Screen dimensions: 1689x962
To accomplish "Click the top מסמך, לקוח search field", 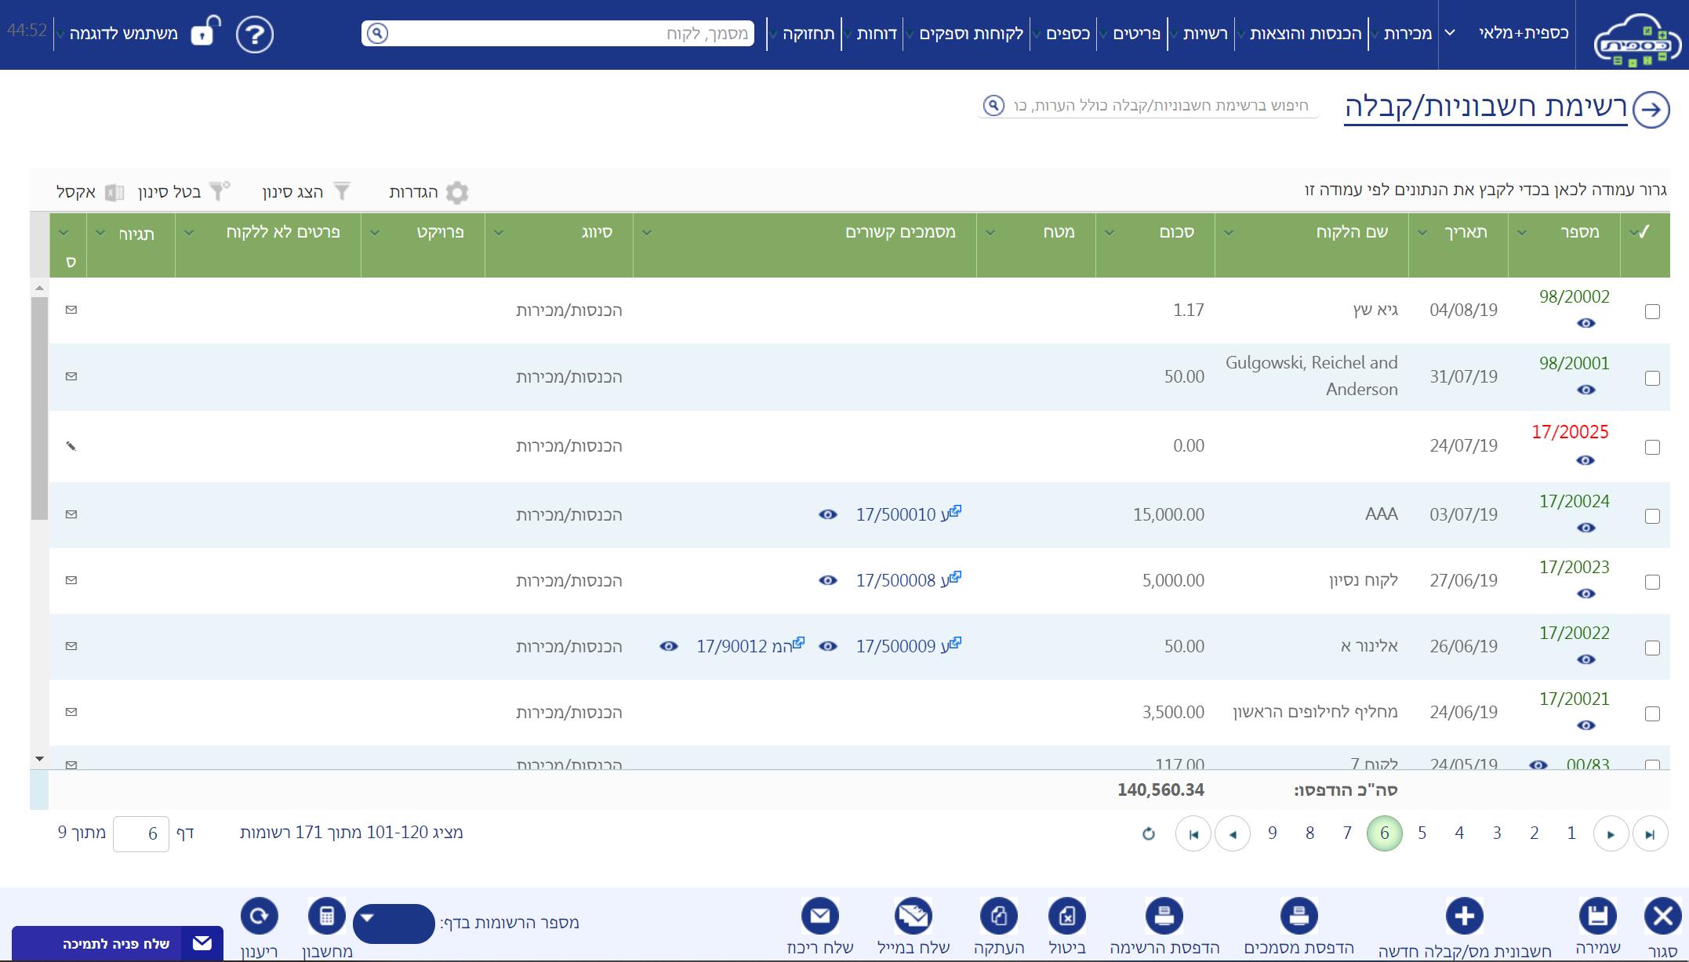I will coord(558,33).
